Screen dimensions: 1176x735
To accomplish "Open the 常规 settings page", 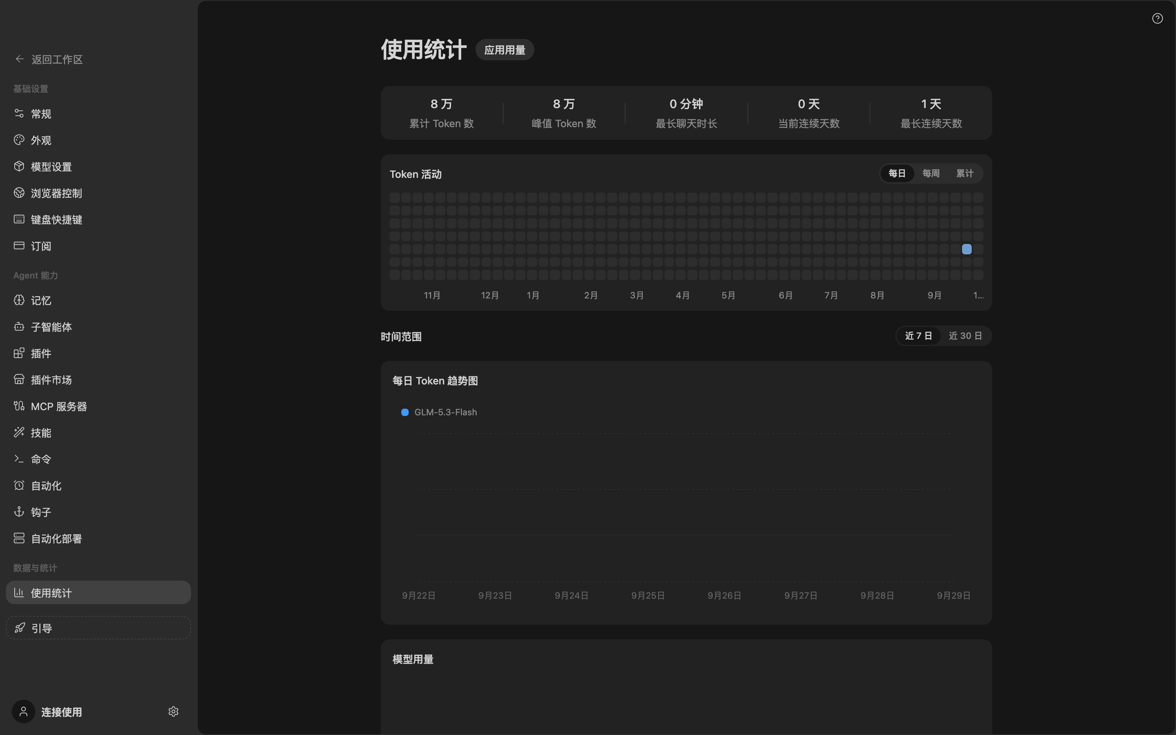I will pyautogui.click(x=98, y=114).
